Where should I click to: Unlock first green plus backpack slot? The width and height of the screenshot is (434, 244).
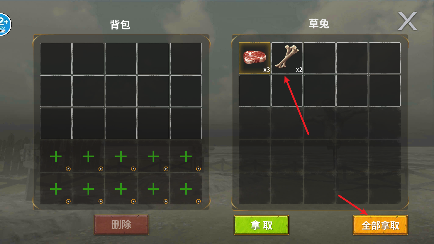[56, 156]
